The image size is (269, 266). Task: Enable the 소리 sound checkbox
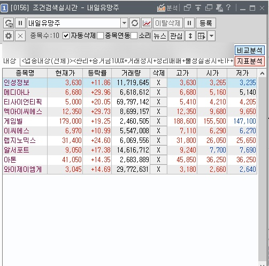point(134,36)
